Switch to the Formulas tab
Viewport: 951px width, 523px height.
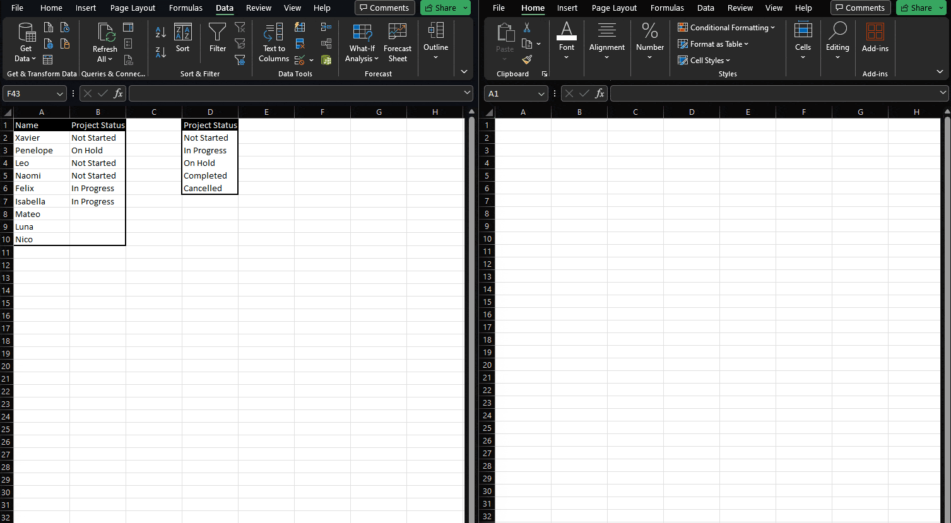(x=185, y=8)
